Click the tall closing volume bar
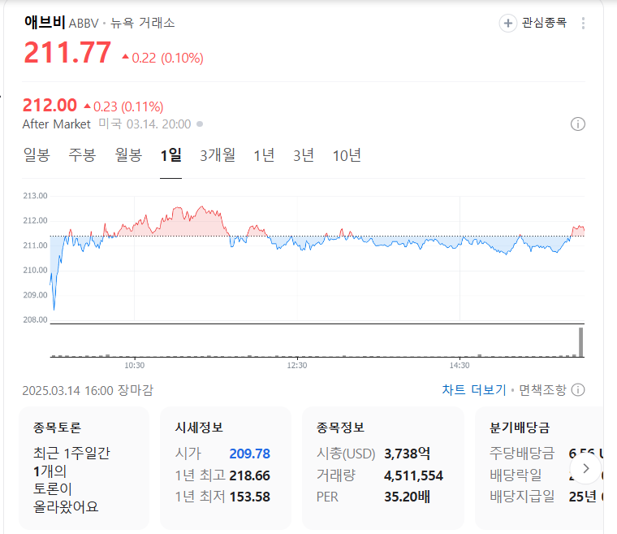Screen dimensions: 617x534 (580, 342)
